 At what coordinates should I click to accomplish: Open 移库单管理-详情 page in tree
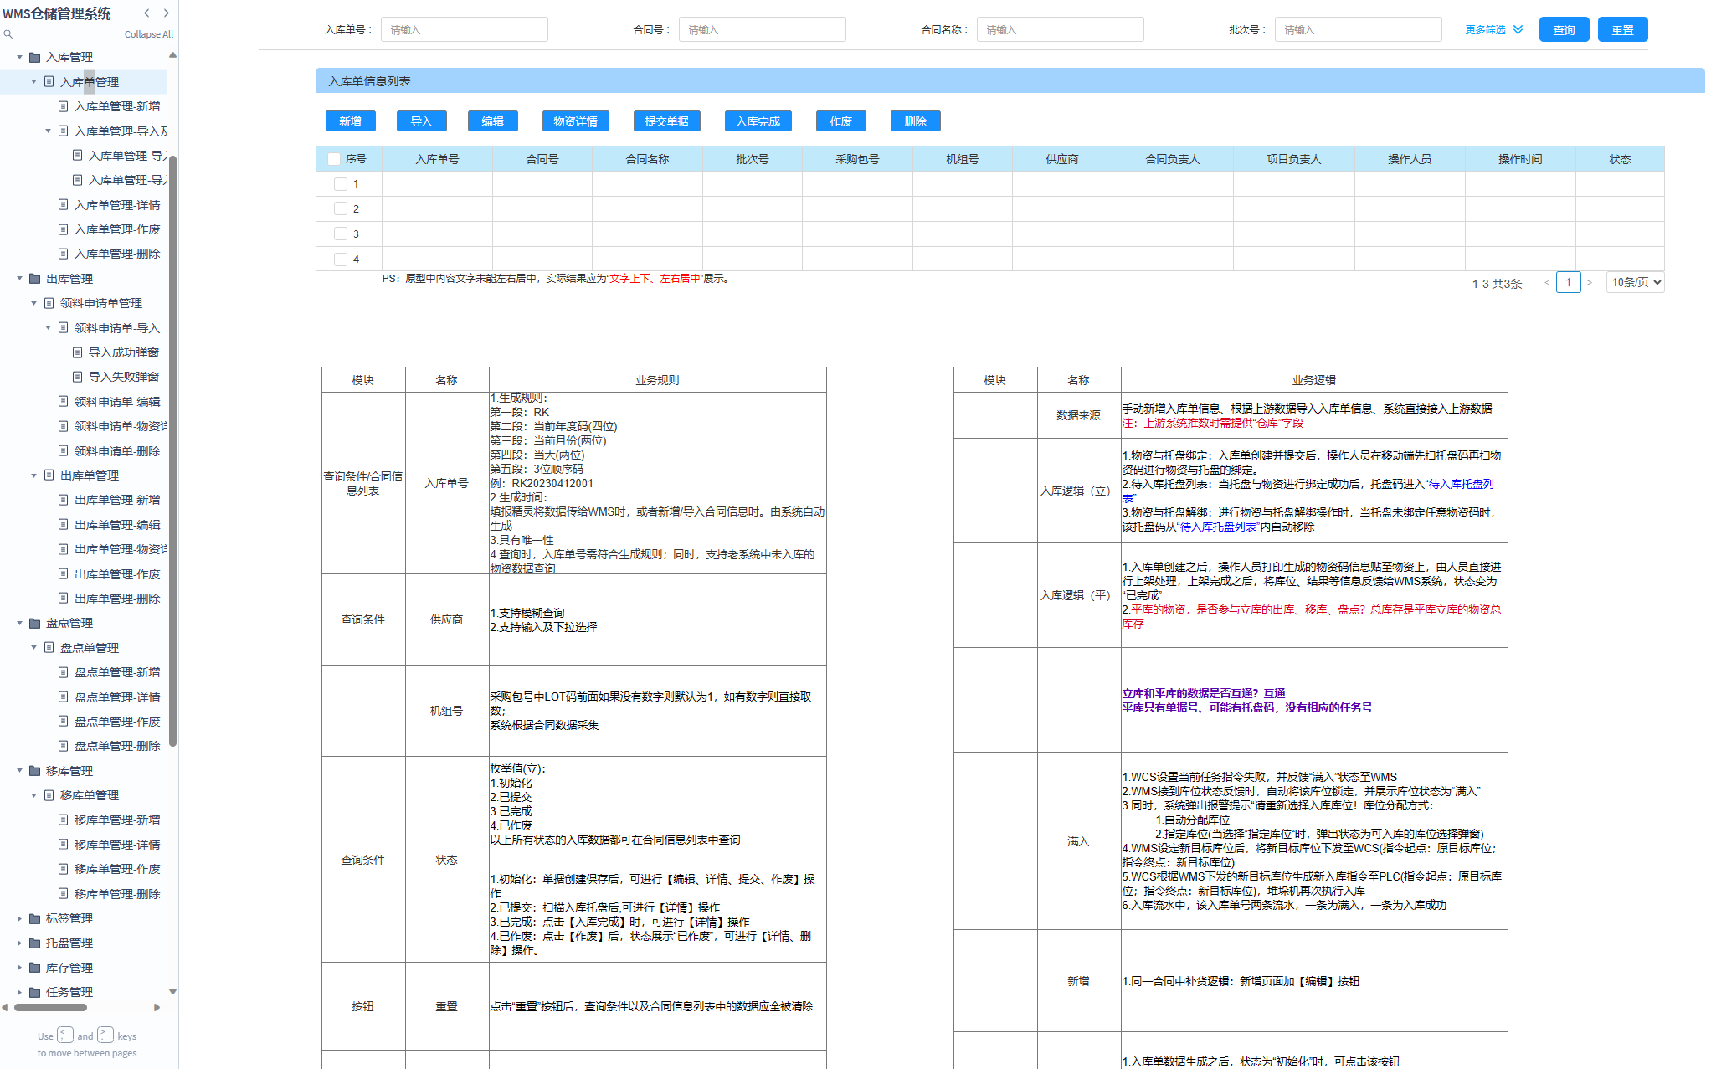(117, 845)
